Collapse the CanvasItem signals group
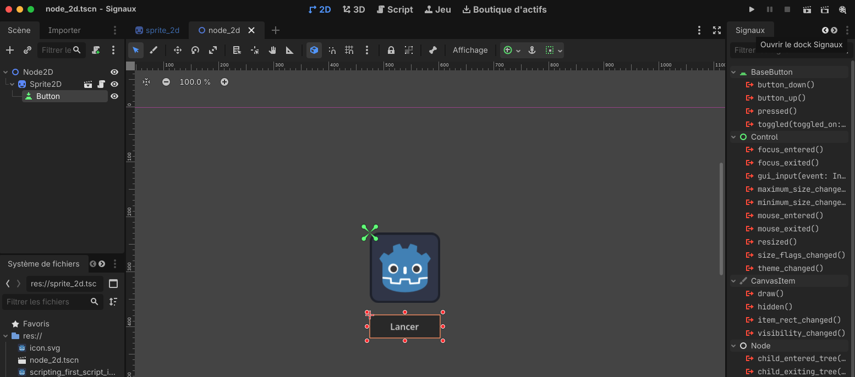 point(733,281)
